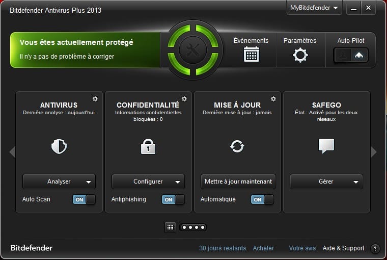Click the Gérer button label
The image size is (387, 260).
click(x=326, y=181)
